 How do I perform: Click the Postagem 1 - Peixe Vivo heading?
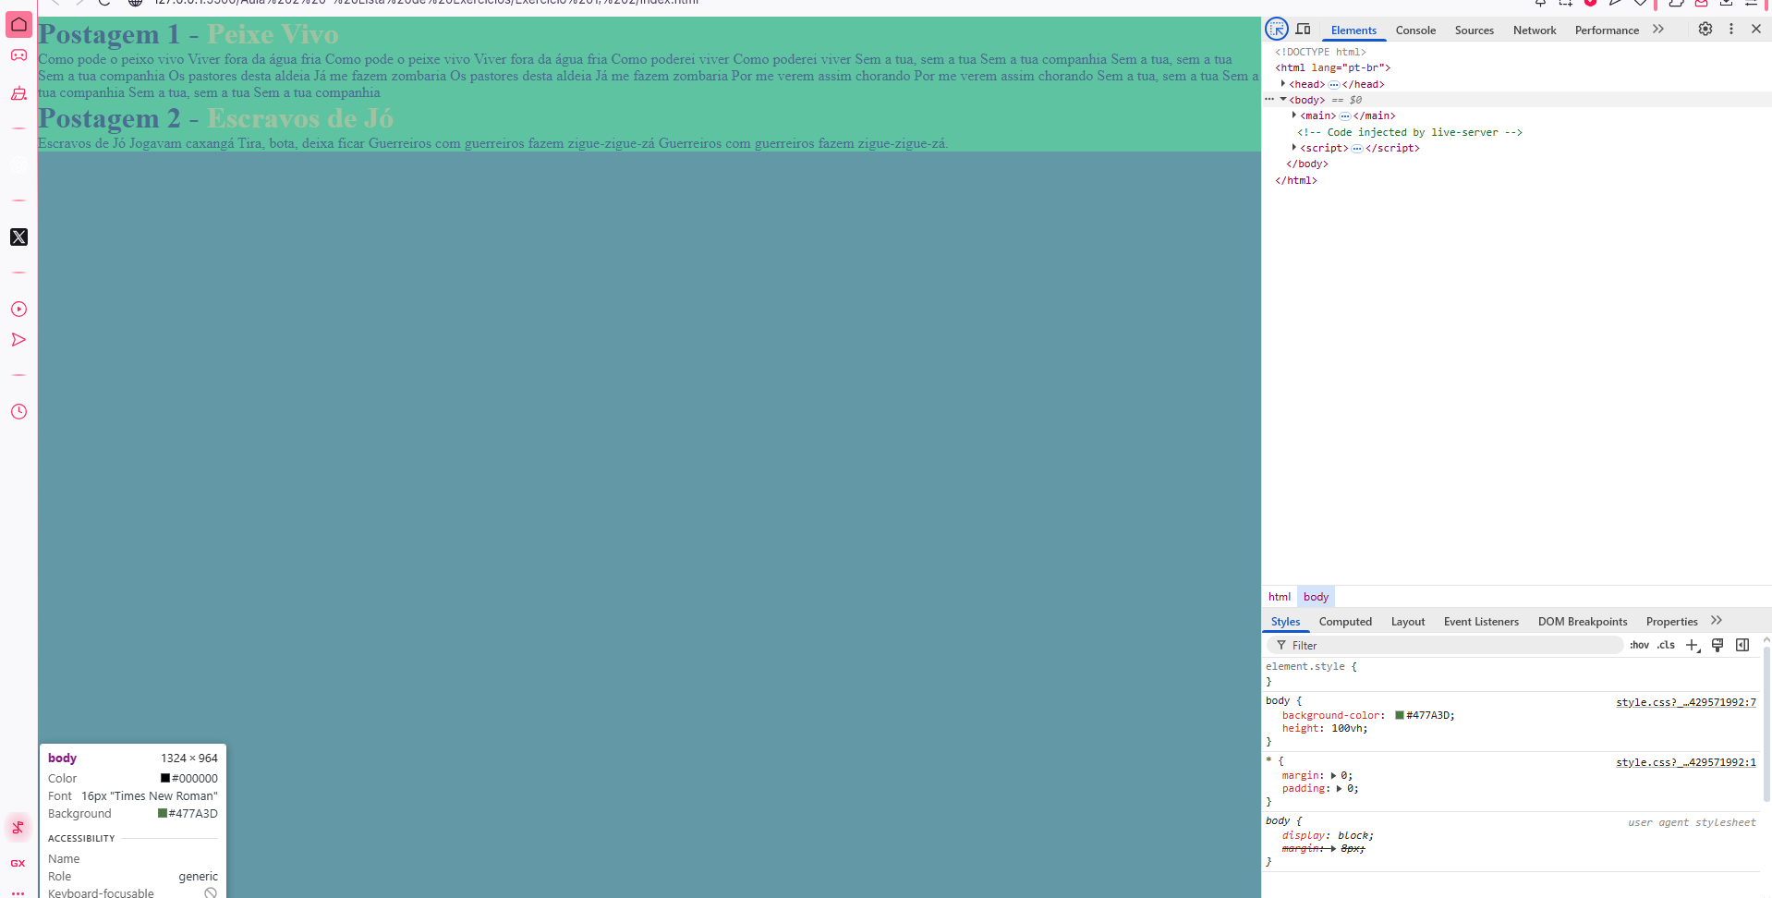(188, 34)
